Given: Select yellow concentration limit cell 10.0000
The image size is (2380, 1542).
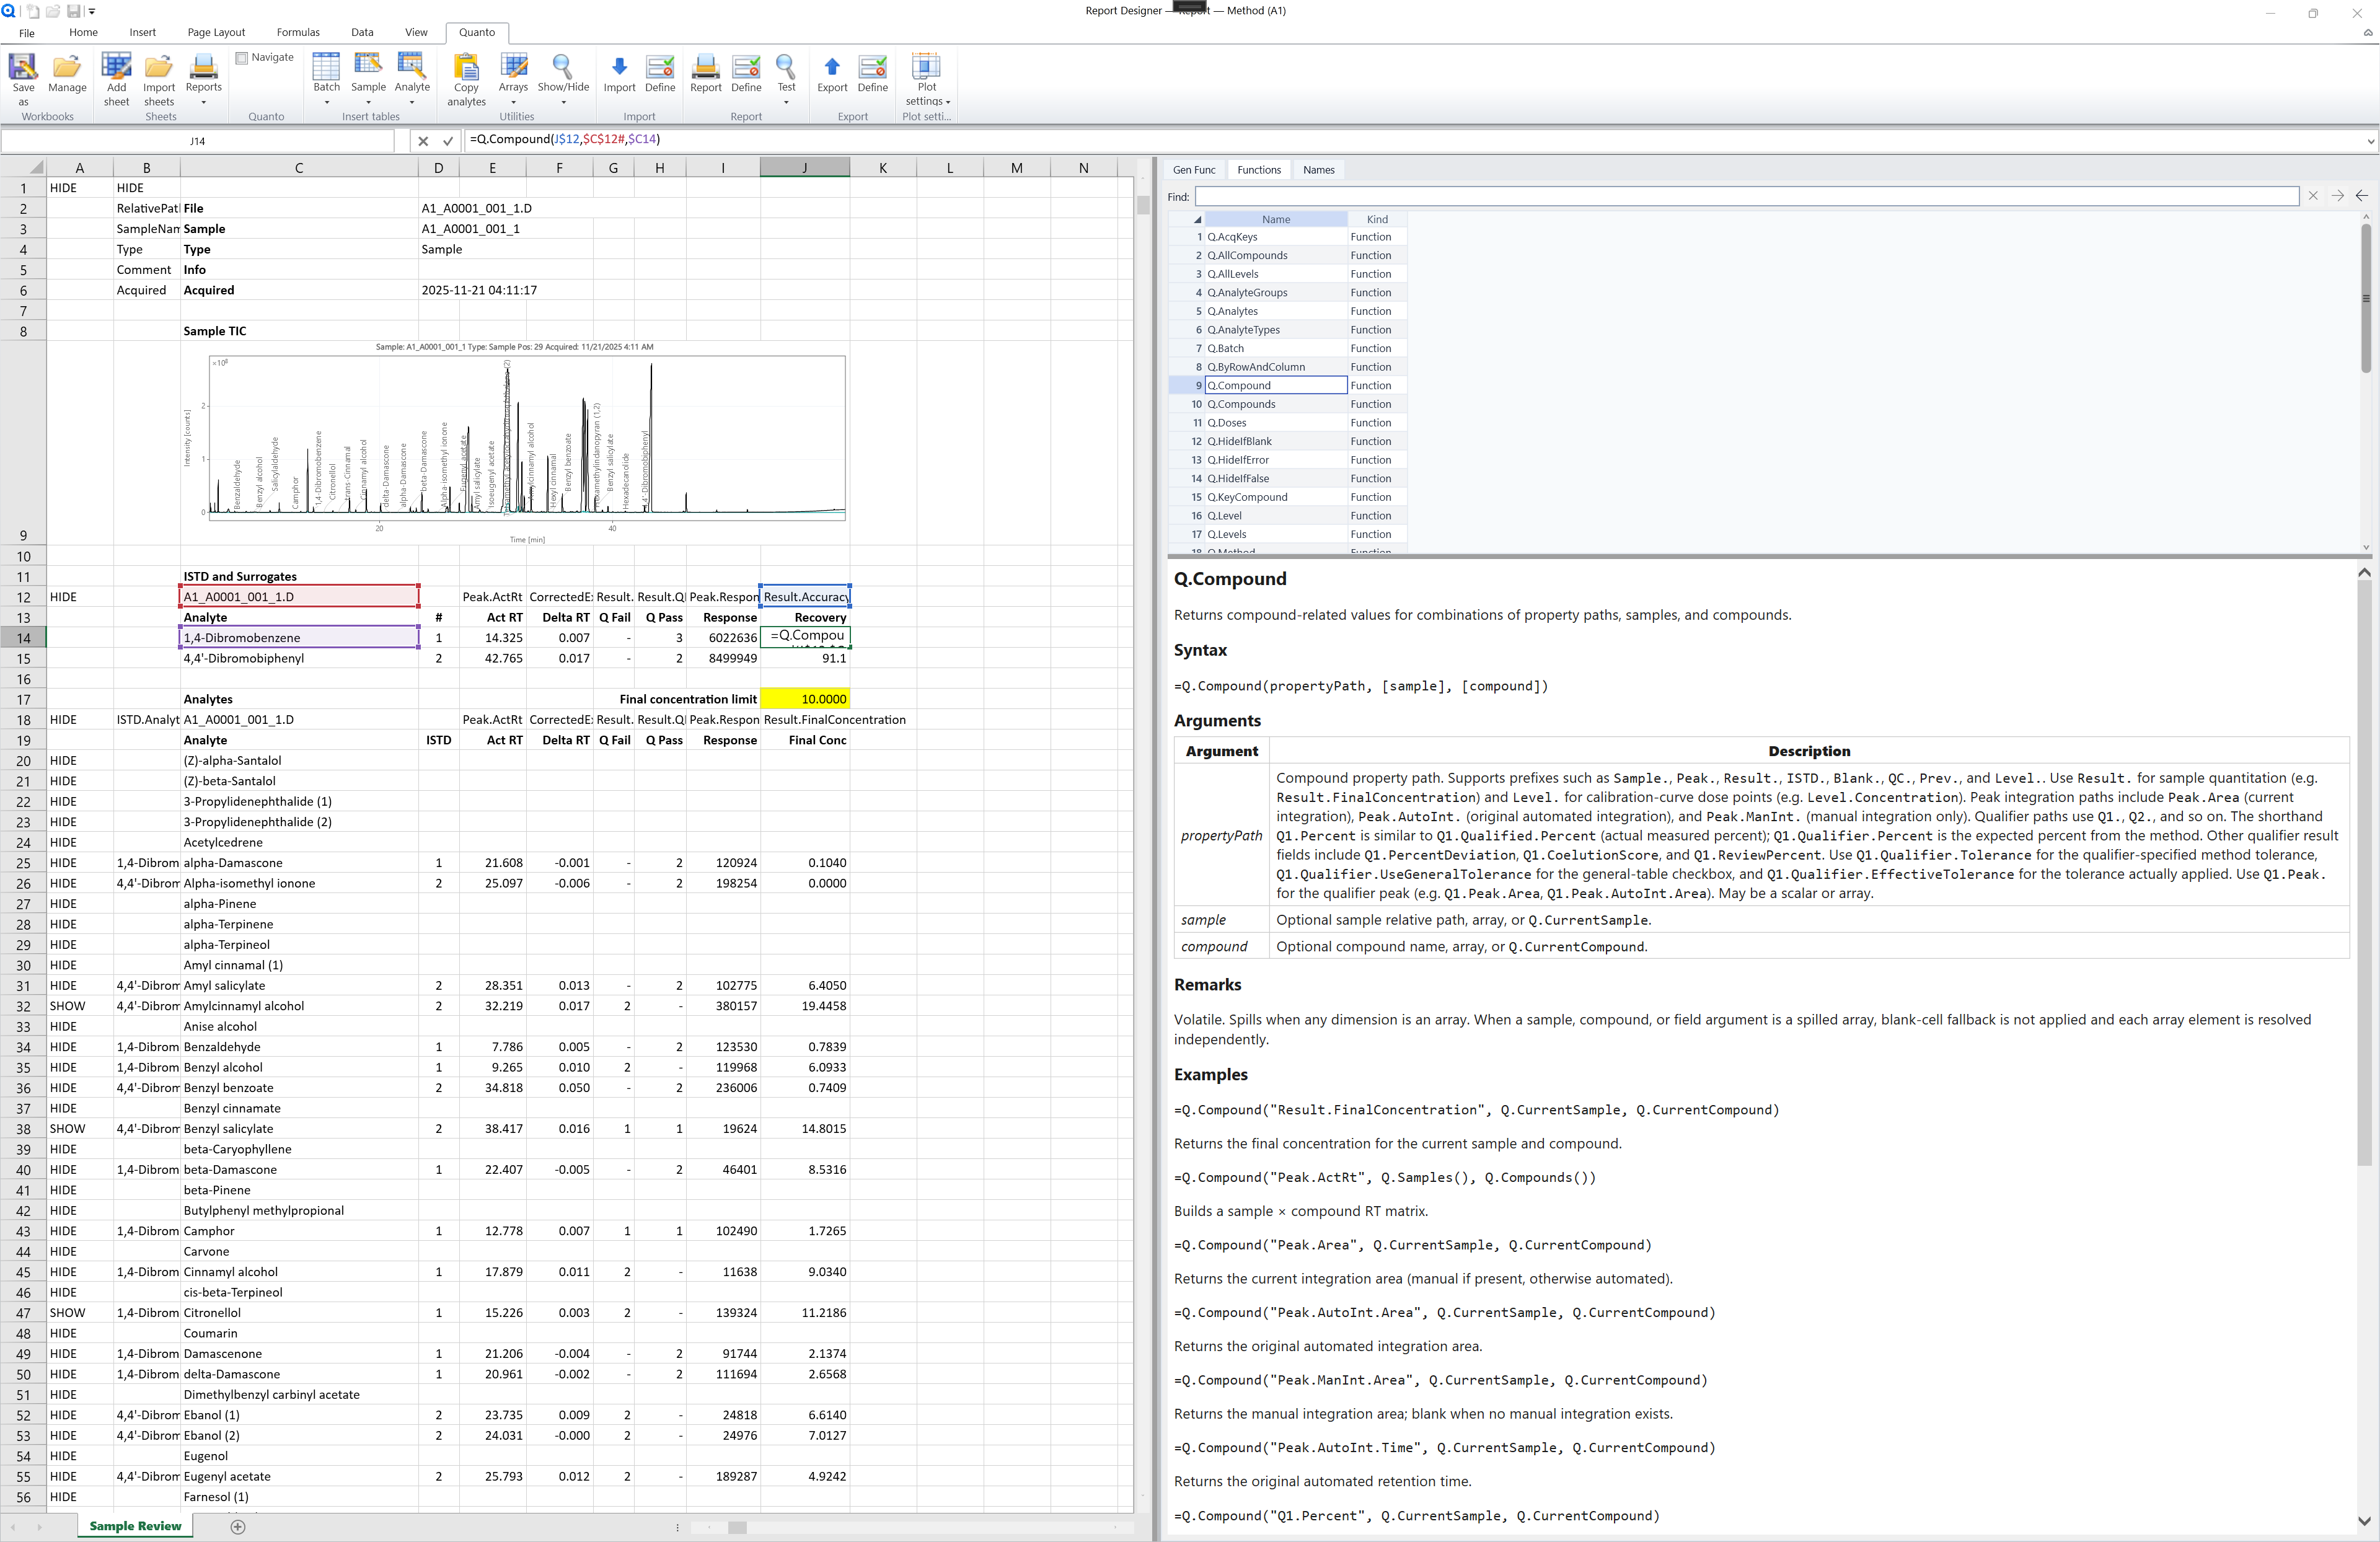Looking at the screenshot, I should coord(805,699).
